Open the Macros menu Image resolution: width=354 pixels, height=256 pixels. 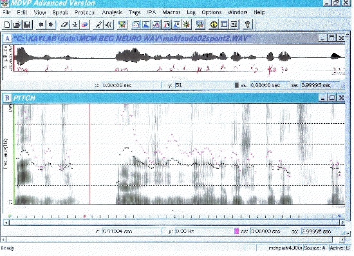pyautogui.click(x=171, y=12)
